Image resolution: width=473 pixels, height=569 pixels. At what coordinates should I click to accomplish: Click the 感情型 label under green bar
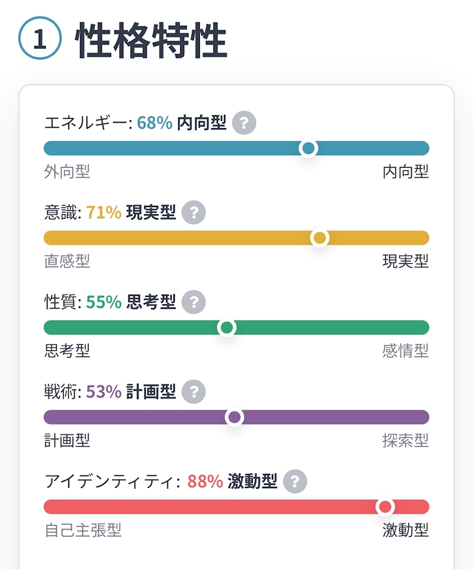tap(405, 351)
